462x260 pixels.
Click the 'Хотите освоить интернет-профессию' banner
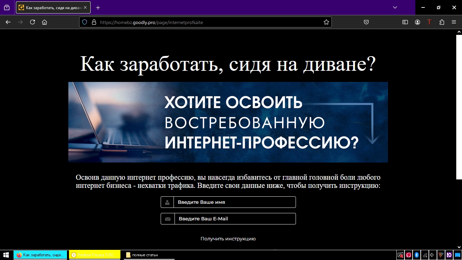coord(228,122)
